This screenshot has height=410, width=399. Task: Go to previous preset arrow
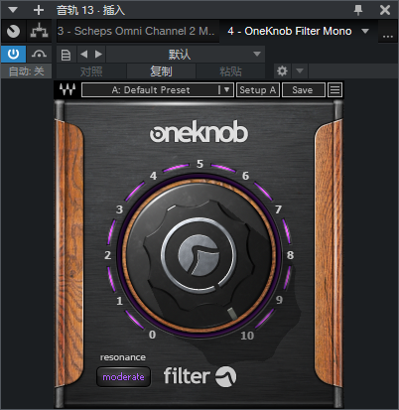point(84,54)
